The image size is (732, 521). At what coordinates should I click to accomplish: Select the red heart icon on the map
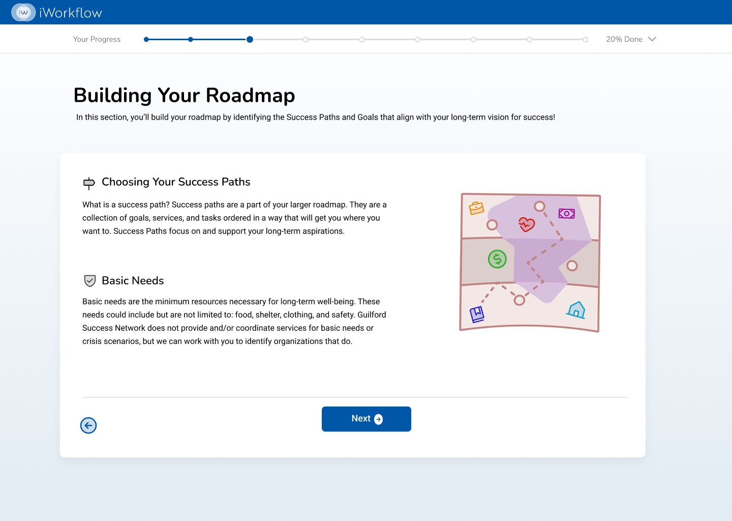pos(527,224)
